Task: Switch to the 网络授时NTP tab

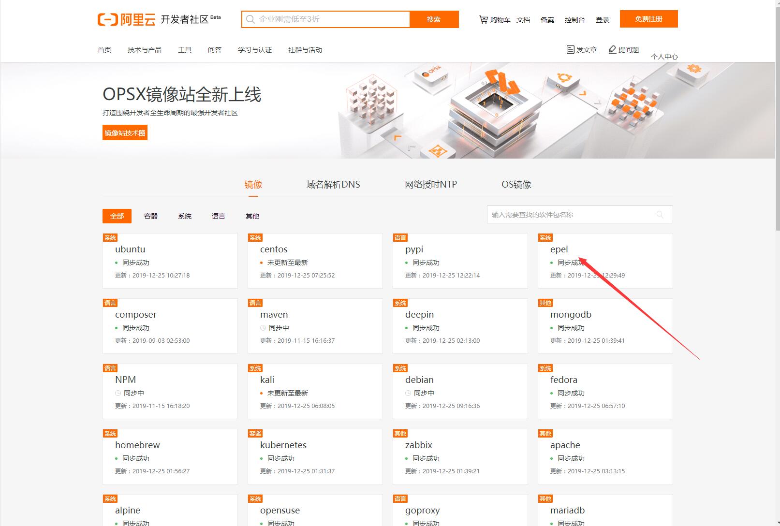Action: click(x=431, y=184)
